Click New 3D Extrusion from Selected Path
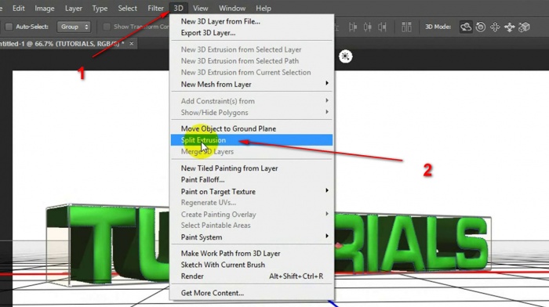This screenshot has height=307, width=549. [252, 61]
